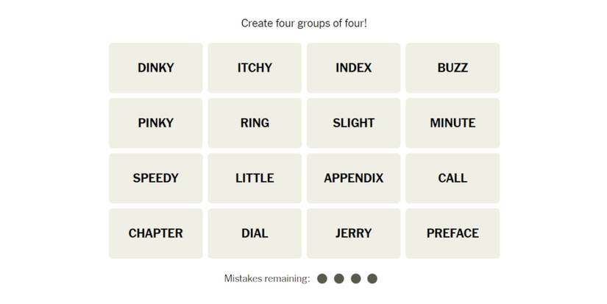Select the RING word tile
Screen dimensions: 607x304
coord(255,123)
